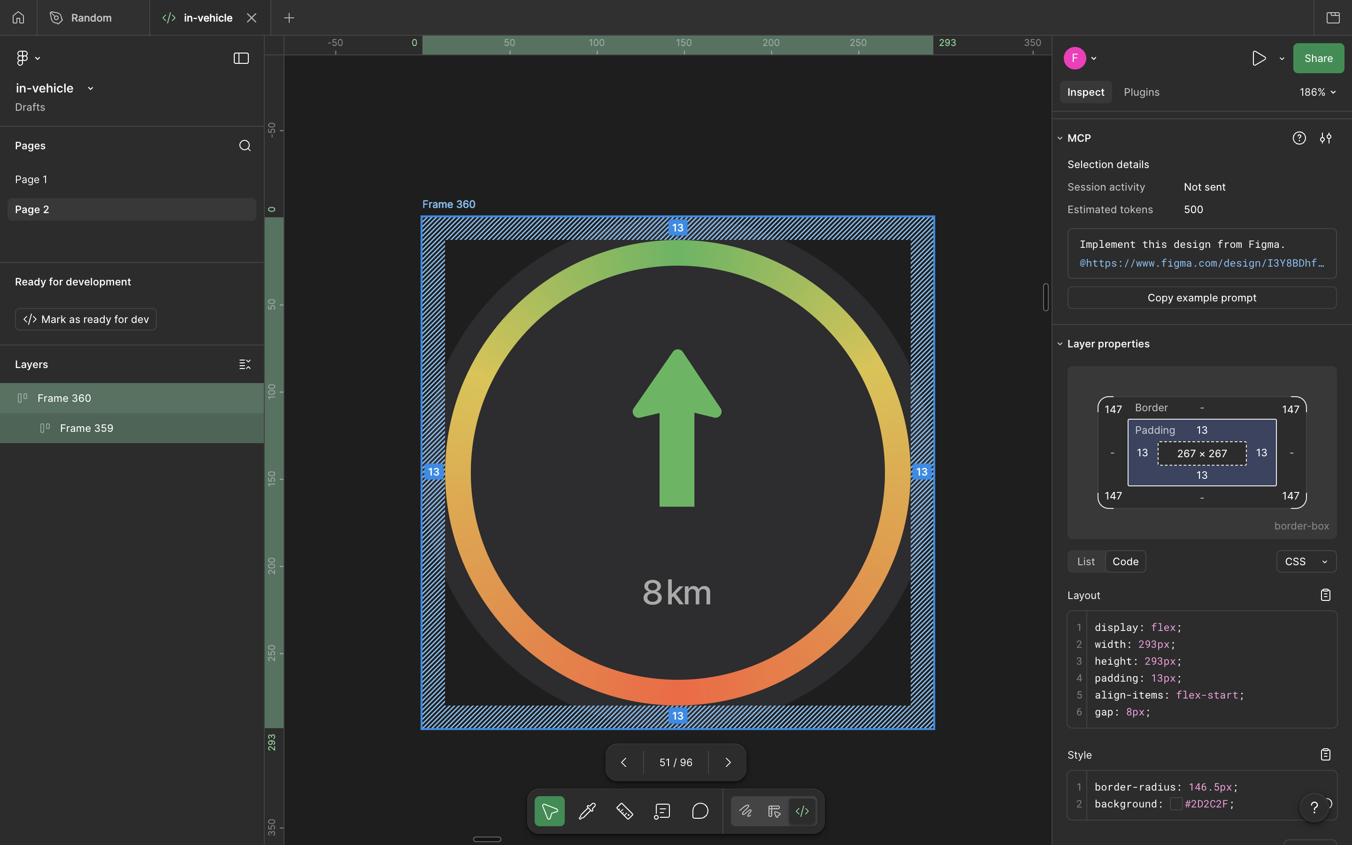Screen dimensions: 1352x845
Task: Open the zoom level 186% dropdown
Action: tap(1316, 92)
